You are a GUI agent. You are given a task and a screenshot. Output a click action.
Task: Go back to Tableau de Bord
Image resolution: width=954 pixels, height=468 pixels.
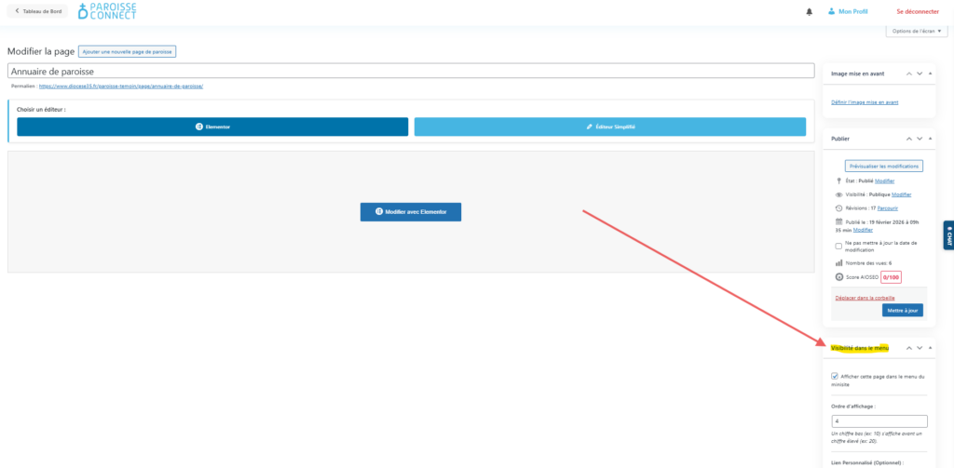35,11
